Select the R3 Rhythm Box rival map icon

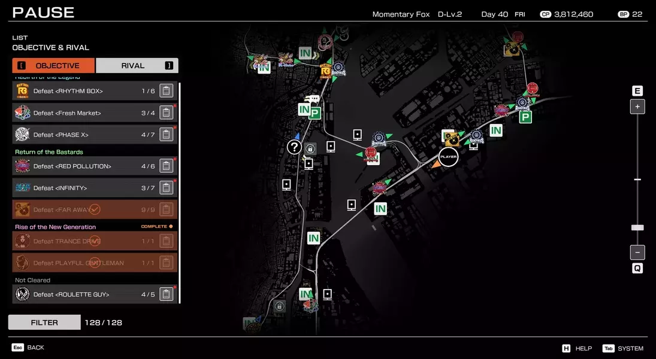326,71
